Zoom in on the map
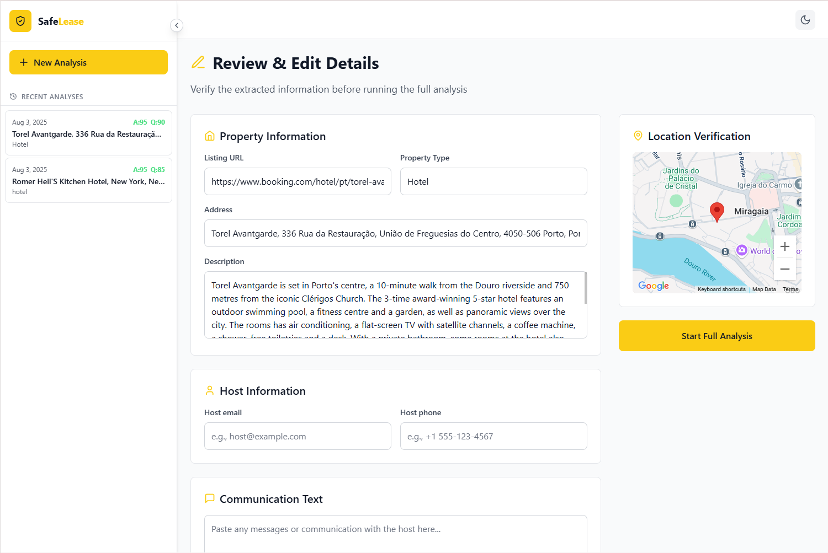Screen dimensions: 828x553 785,246
